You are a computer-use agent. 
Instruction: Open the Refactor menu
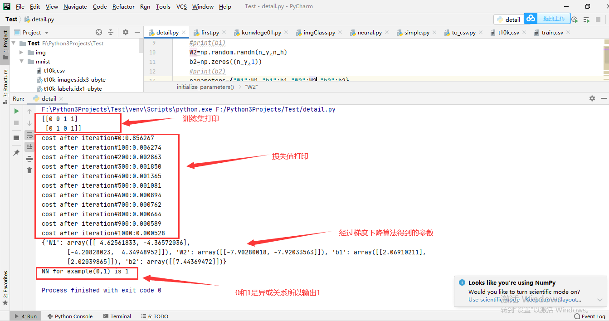click(123, 6)
